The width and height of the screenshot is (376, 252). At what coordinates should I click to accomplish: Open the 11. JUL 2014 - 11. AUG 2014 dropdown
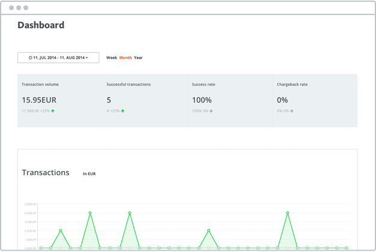(x=58, y=58)
